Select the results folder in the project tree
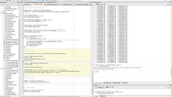The height and width of the screenshot is (97, 172). click(7, 86)
